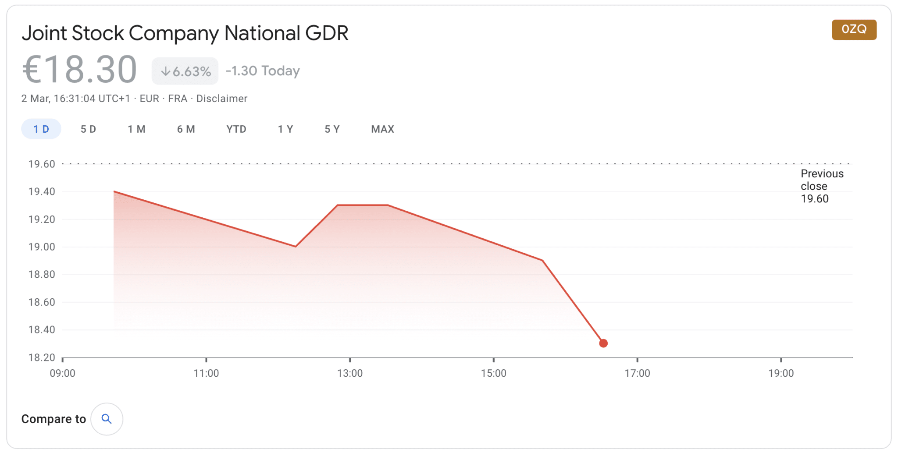This screenshot has width=898, height=456.
Task: Click the Compare to search icon
Action: (x=107, y=419)
